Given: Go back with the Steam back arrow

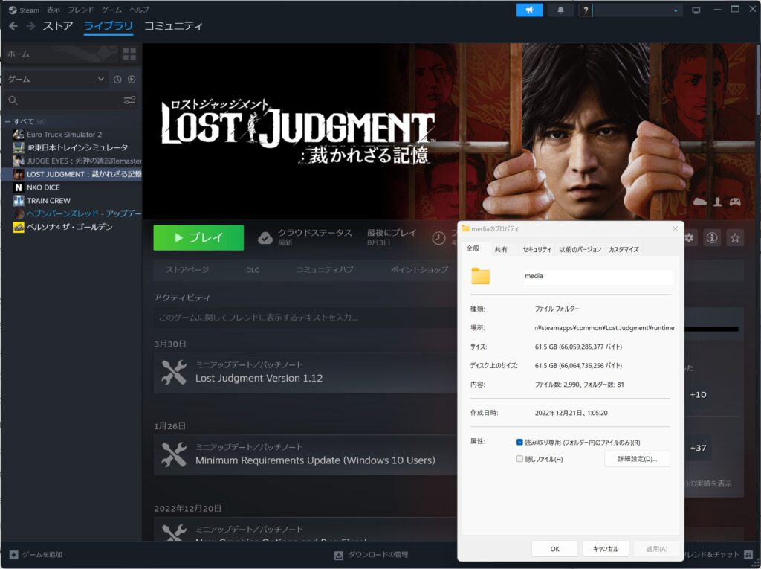Looking at the screenshot, I should [x=13, y=26].
